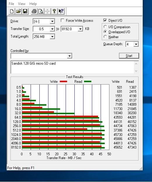Click the 'Transfer Rate - MB / Sec' axis label
Viewport: 152px width, 182px height.
coord(64,158)
